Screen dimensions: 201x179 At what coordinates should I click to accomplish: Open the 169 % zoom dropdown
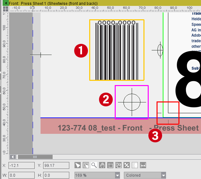pos(117,175)
